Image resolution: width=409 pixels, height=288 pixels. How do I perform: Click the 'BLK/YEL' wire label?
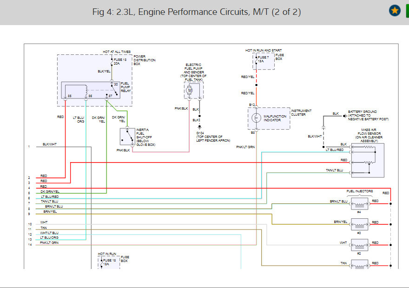104,71
